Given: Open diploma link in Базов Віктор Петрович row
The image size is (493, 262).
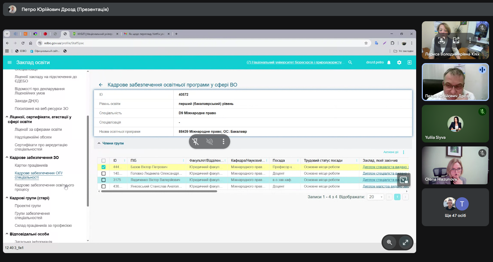Looking at the screenshot, I should pos(386,167).
